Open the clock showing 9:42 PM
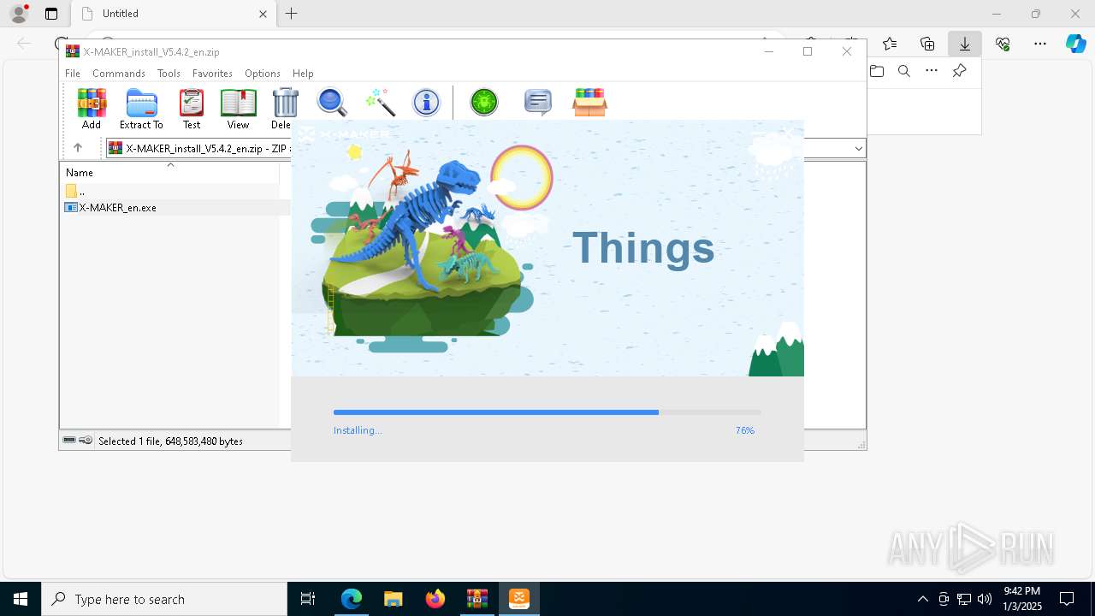1095x616 pixels. pyautogui.click(x=1022, y=599)
